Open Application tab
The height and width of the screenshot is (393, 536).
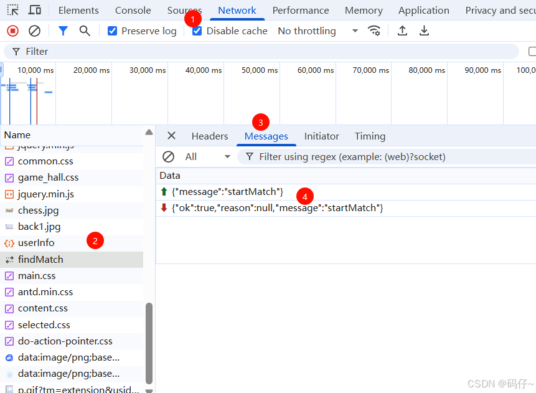click(x=423, y=10)
